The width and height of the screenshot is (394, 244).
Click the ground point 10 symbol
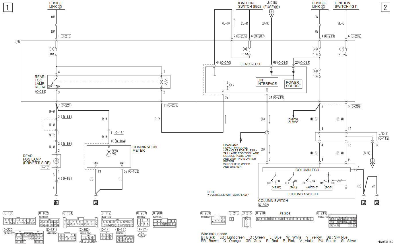coord(56,203)
